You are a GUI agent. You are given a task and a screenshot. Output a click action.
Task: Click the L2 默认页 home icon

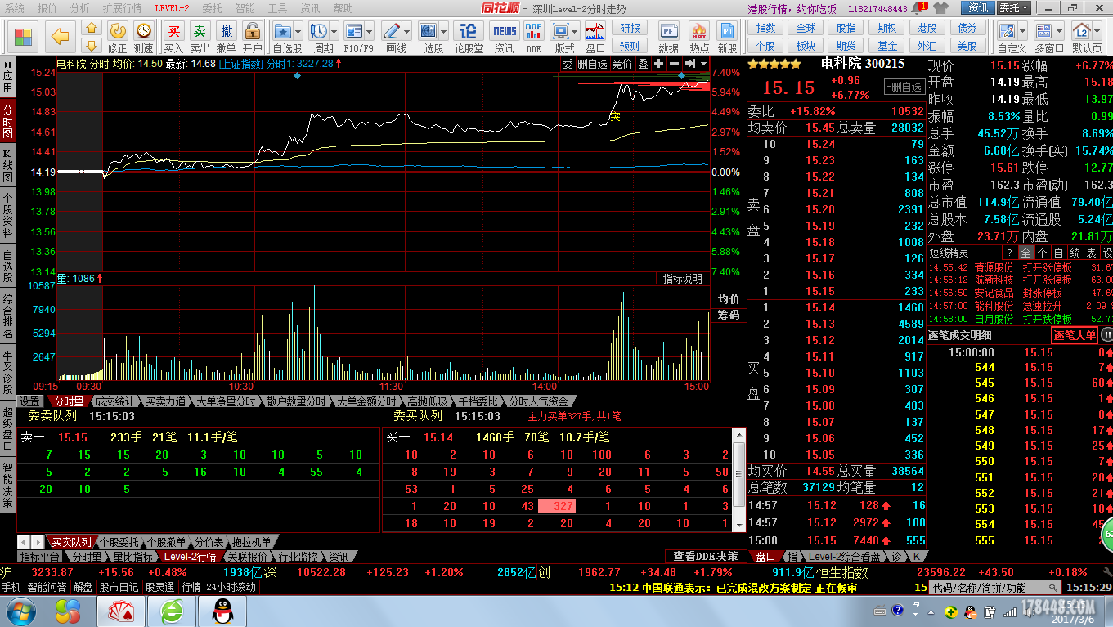pyautogui.click(x=1081, y=31)
